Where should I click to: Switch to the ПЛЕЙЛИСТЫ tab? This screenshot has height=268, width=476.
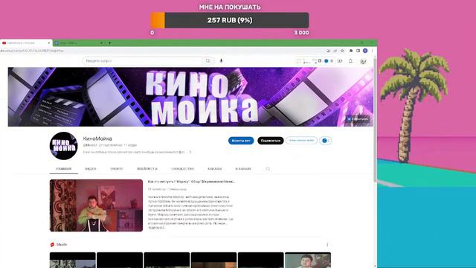(147, 169)
